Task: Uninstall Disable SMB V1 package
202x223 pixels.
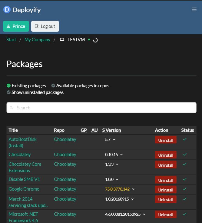Action: pyautogui.click(x=166, y=180)
